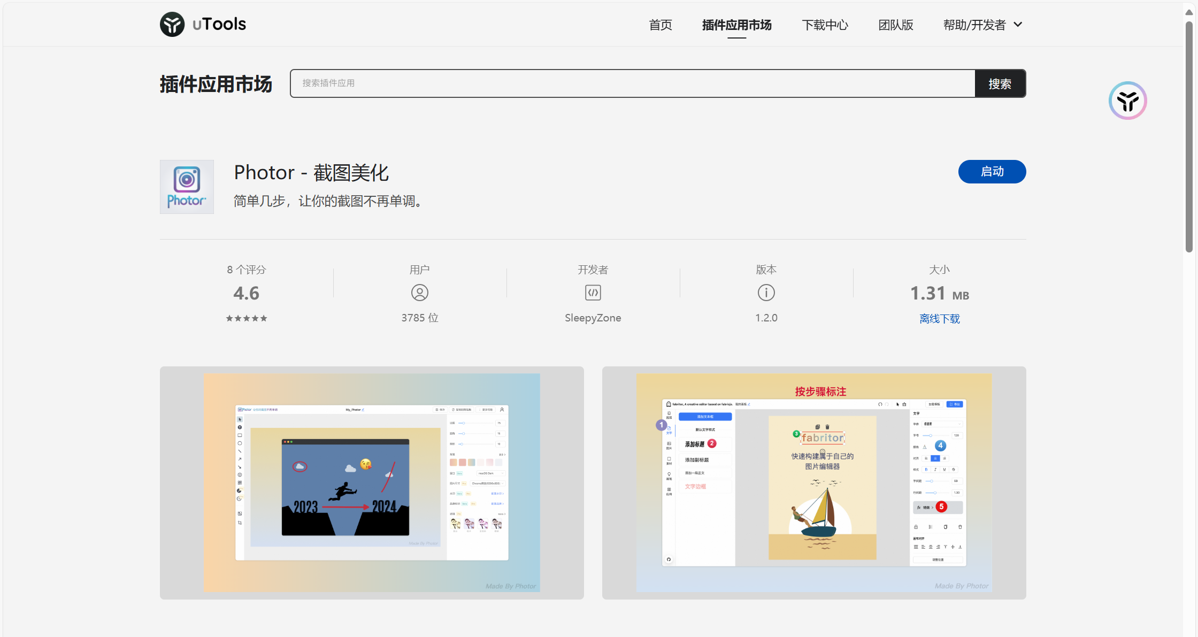Click the scrollbar up arrow
This screenshot has height=637, width=1198.
[1189, 12]
